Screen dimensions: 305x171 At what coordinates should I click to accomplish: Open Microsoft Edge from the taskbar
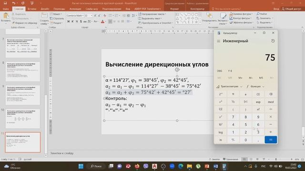(181, 166)
